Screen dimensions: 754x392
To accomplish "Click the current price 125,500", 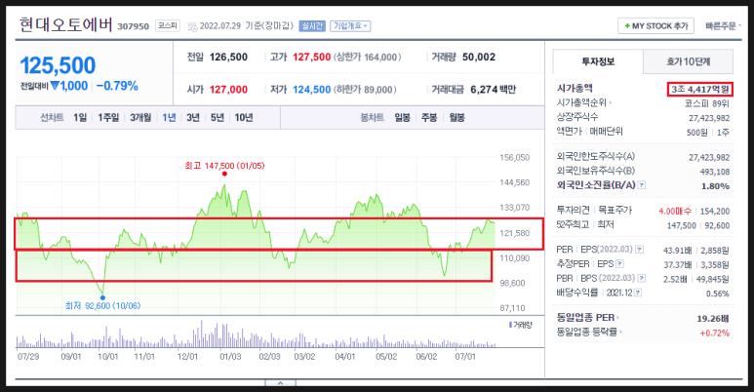I will click(x=58, y=65).
